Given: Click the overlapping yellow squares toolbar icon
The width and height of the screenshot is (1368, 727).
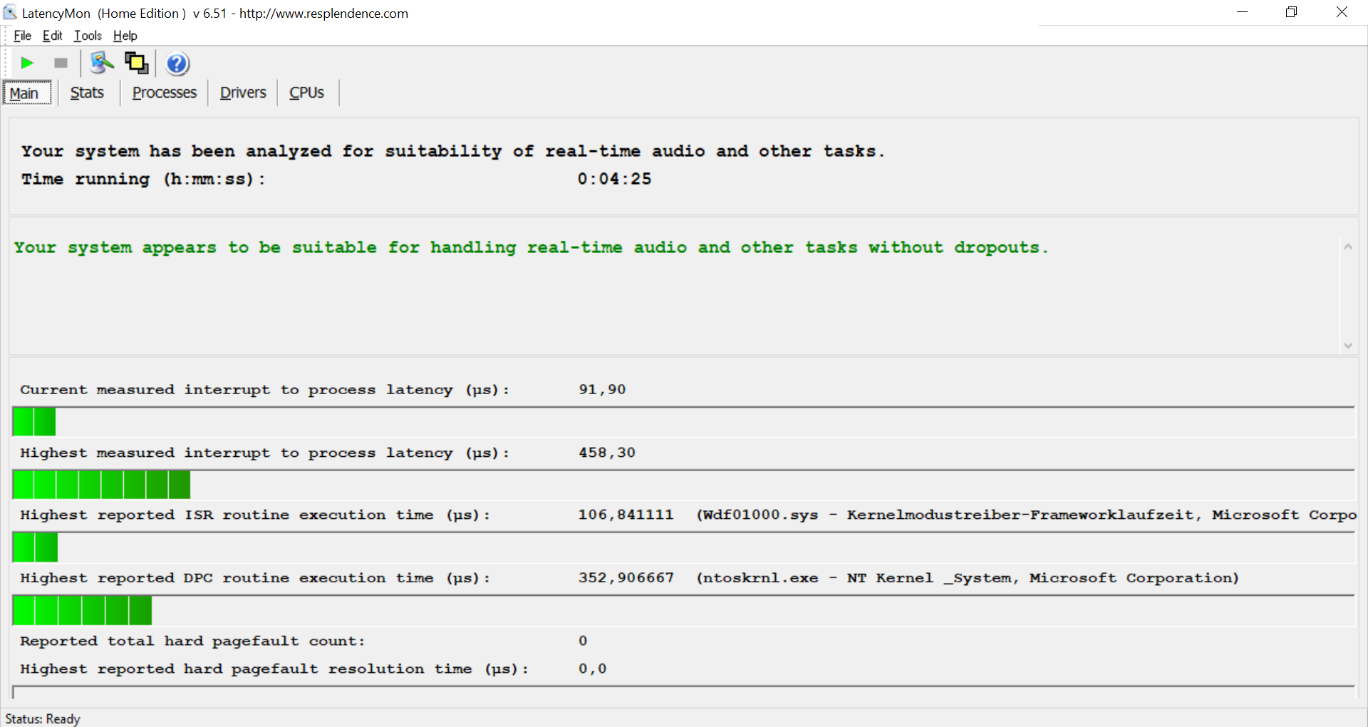Looking at the screenshot, I should click(x=136, y=63).
